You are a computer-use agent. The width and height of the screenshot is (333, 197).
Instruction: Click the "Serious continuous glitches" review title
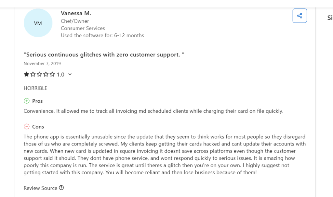pyautogui.click(x=104, y=55)
